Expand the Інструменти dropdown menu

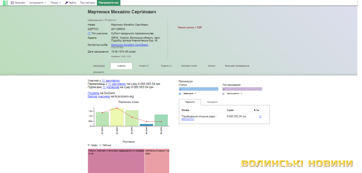coord(39,2)
